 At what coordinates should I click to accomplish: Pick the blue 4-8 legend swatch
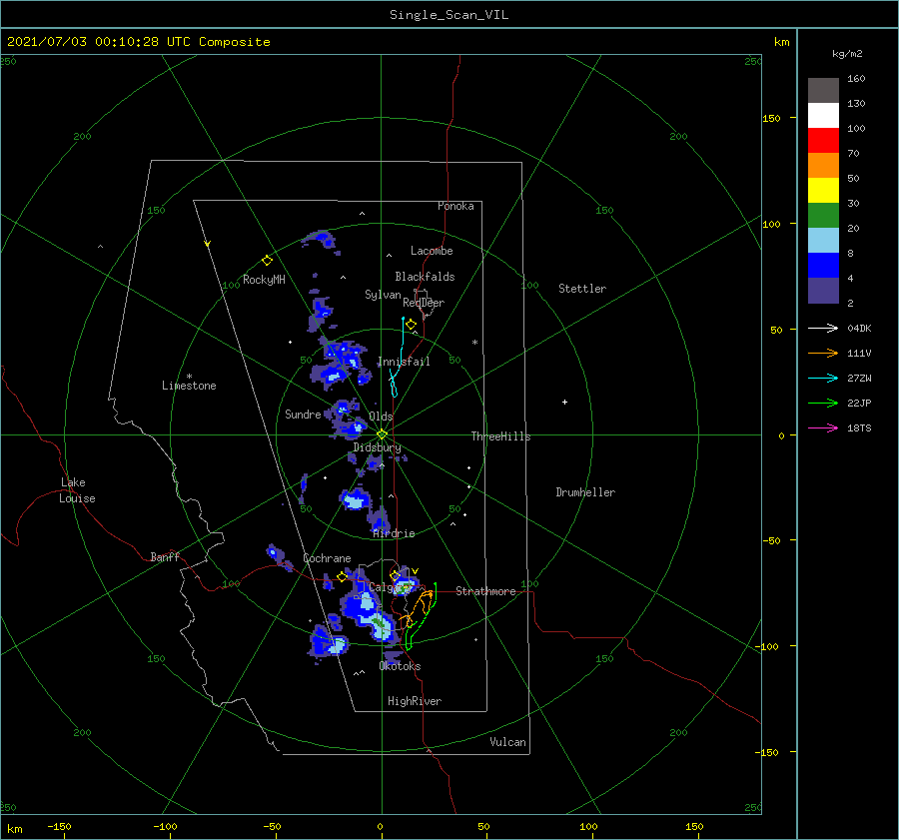tap(823, 266)
